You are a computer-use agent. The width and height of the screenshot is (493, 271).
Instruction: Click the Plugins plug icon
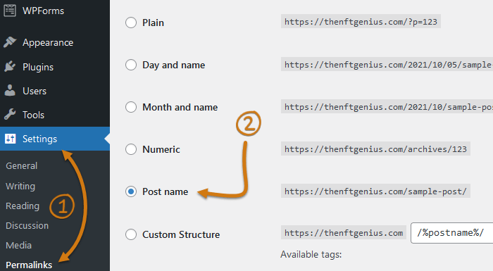coord(10,67)
